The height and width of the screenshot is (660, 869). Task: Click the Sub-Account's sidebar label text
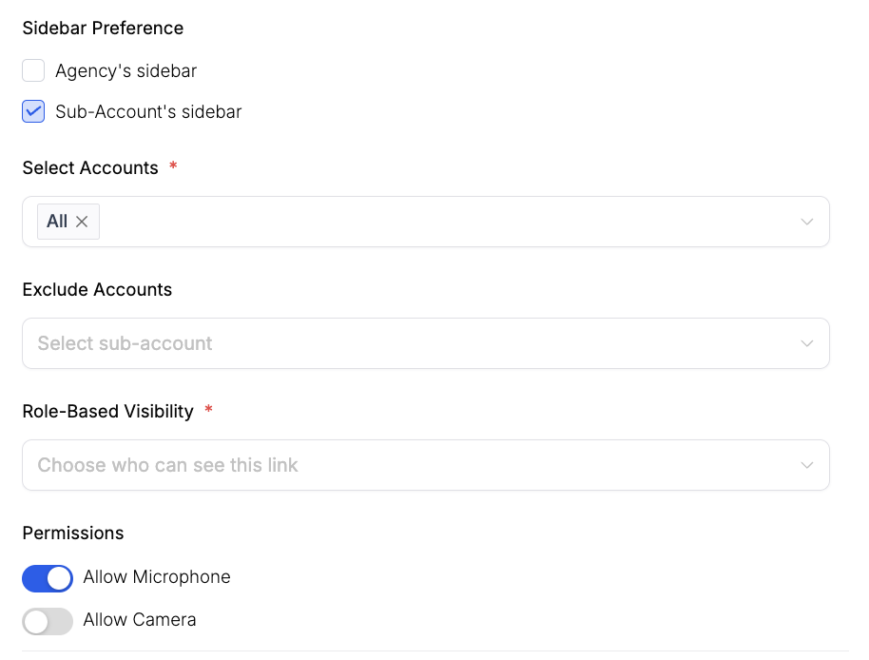148,112
